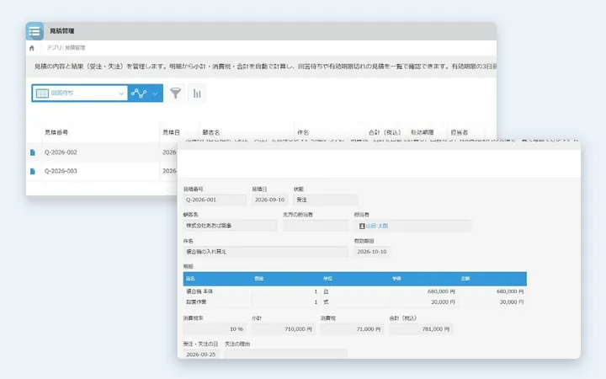Click the 複合機 本体 item cell
606x379 pixels.
click(x=217, y=291)
